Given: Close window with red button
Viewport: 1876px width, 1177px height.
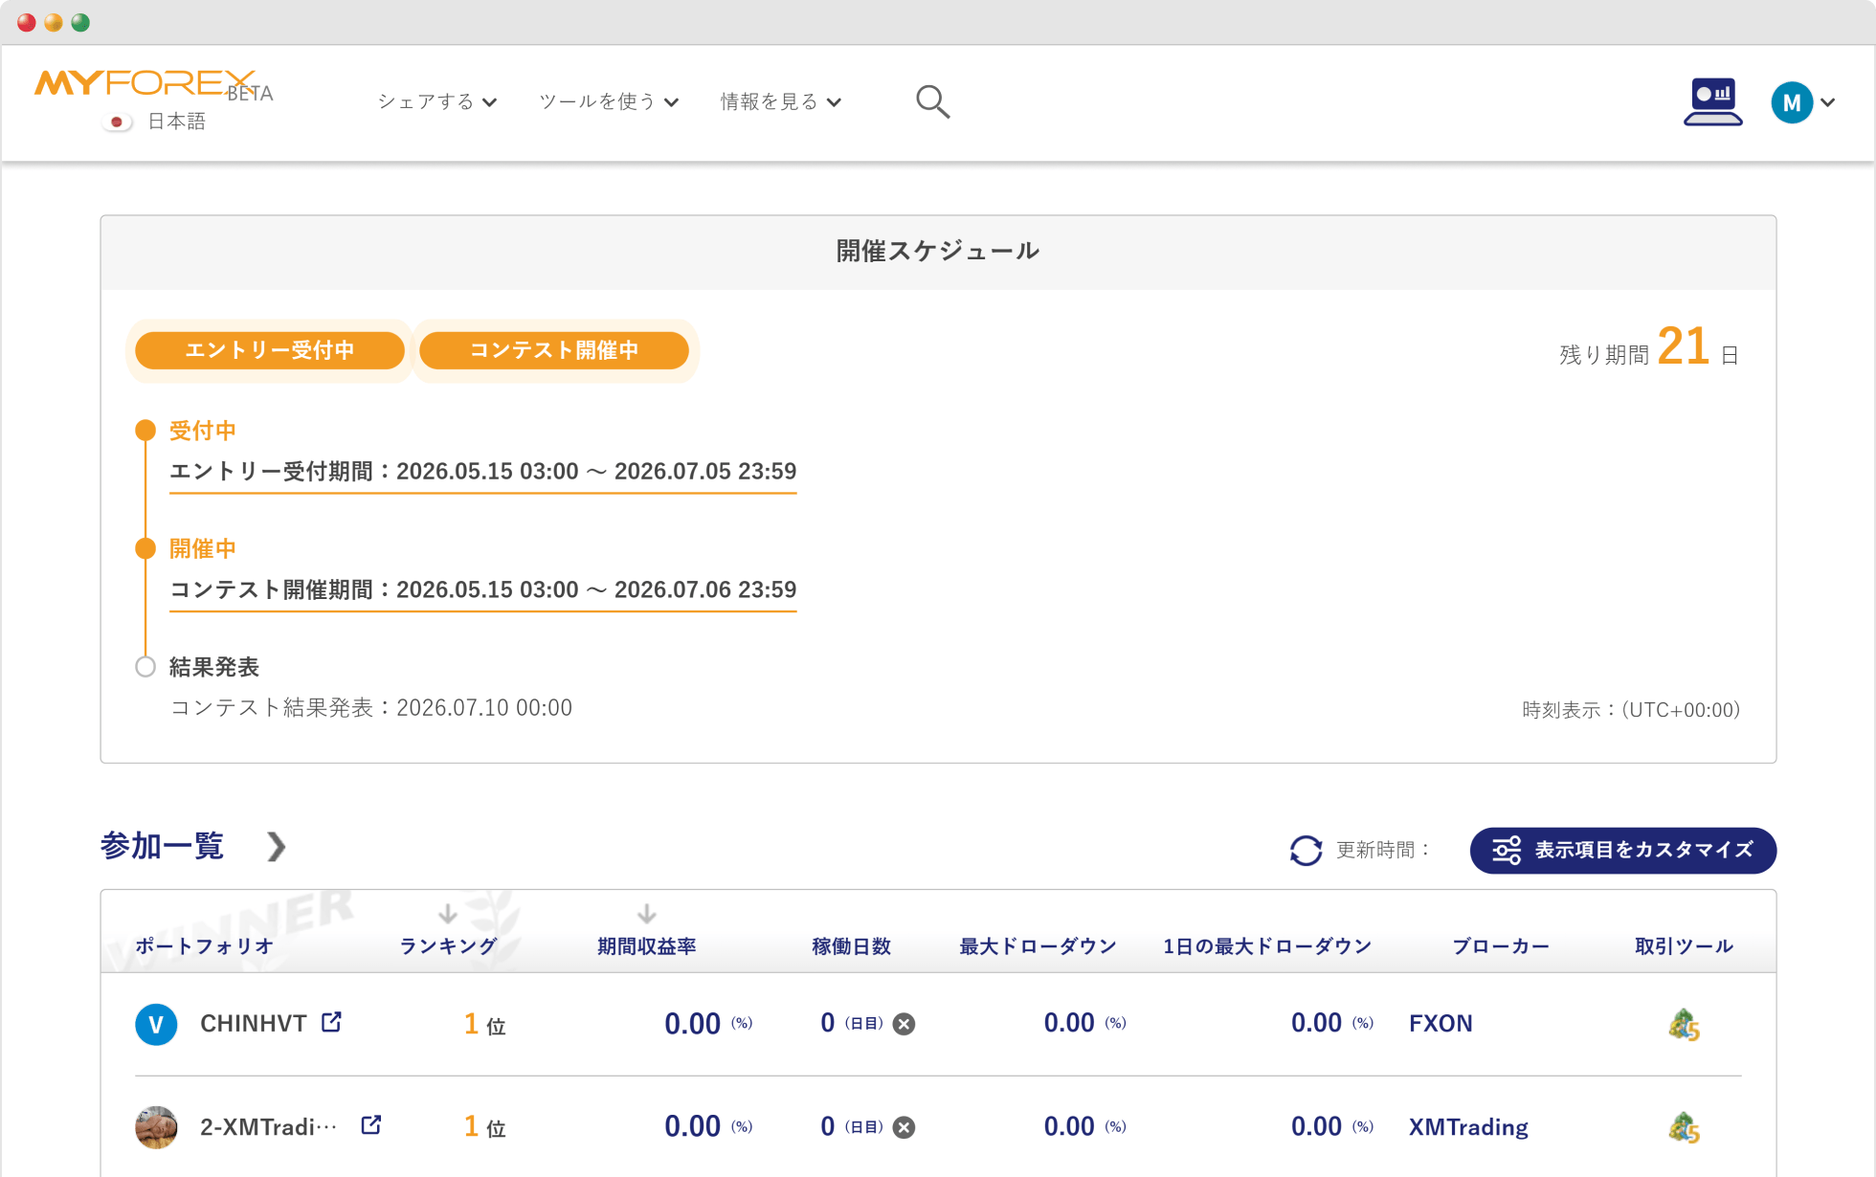Looking at the screenshot, I should point(27,22).
